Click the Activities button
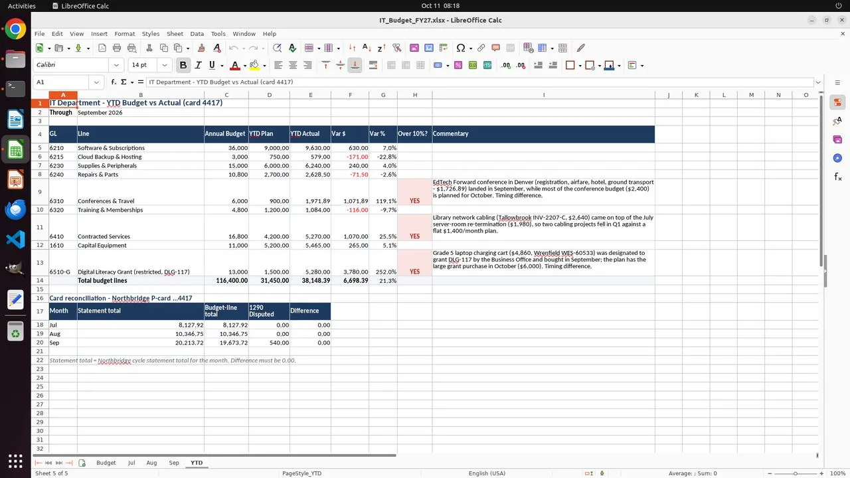 click(22, 6)
